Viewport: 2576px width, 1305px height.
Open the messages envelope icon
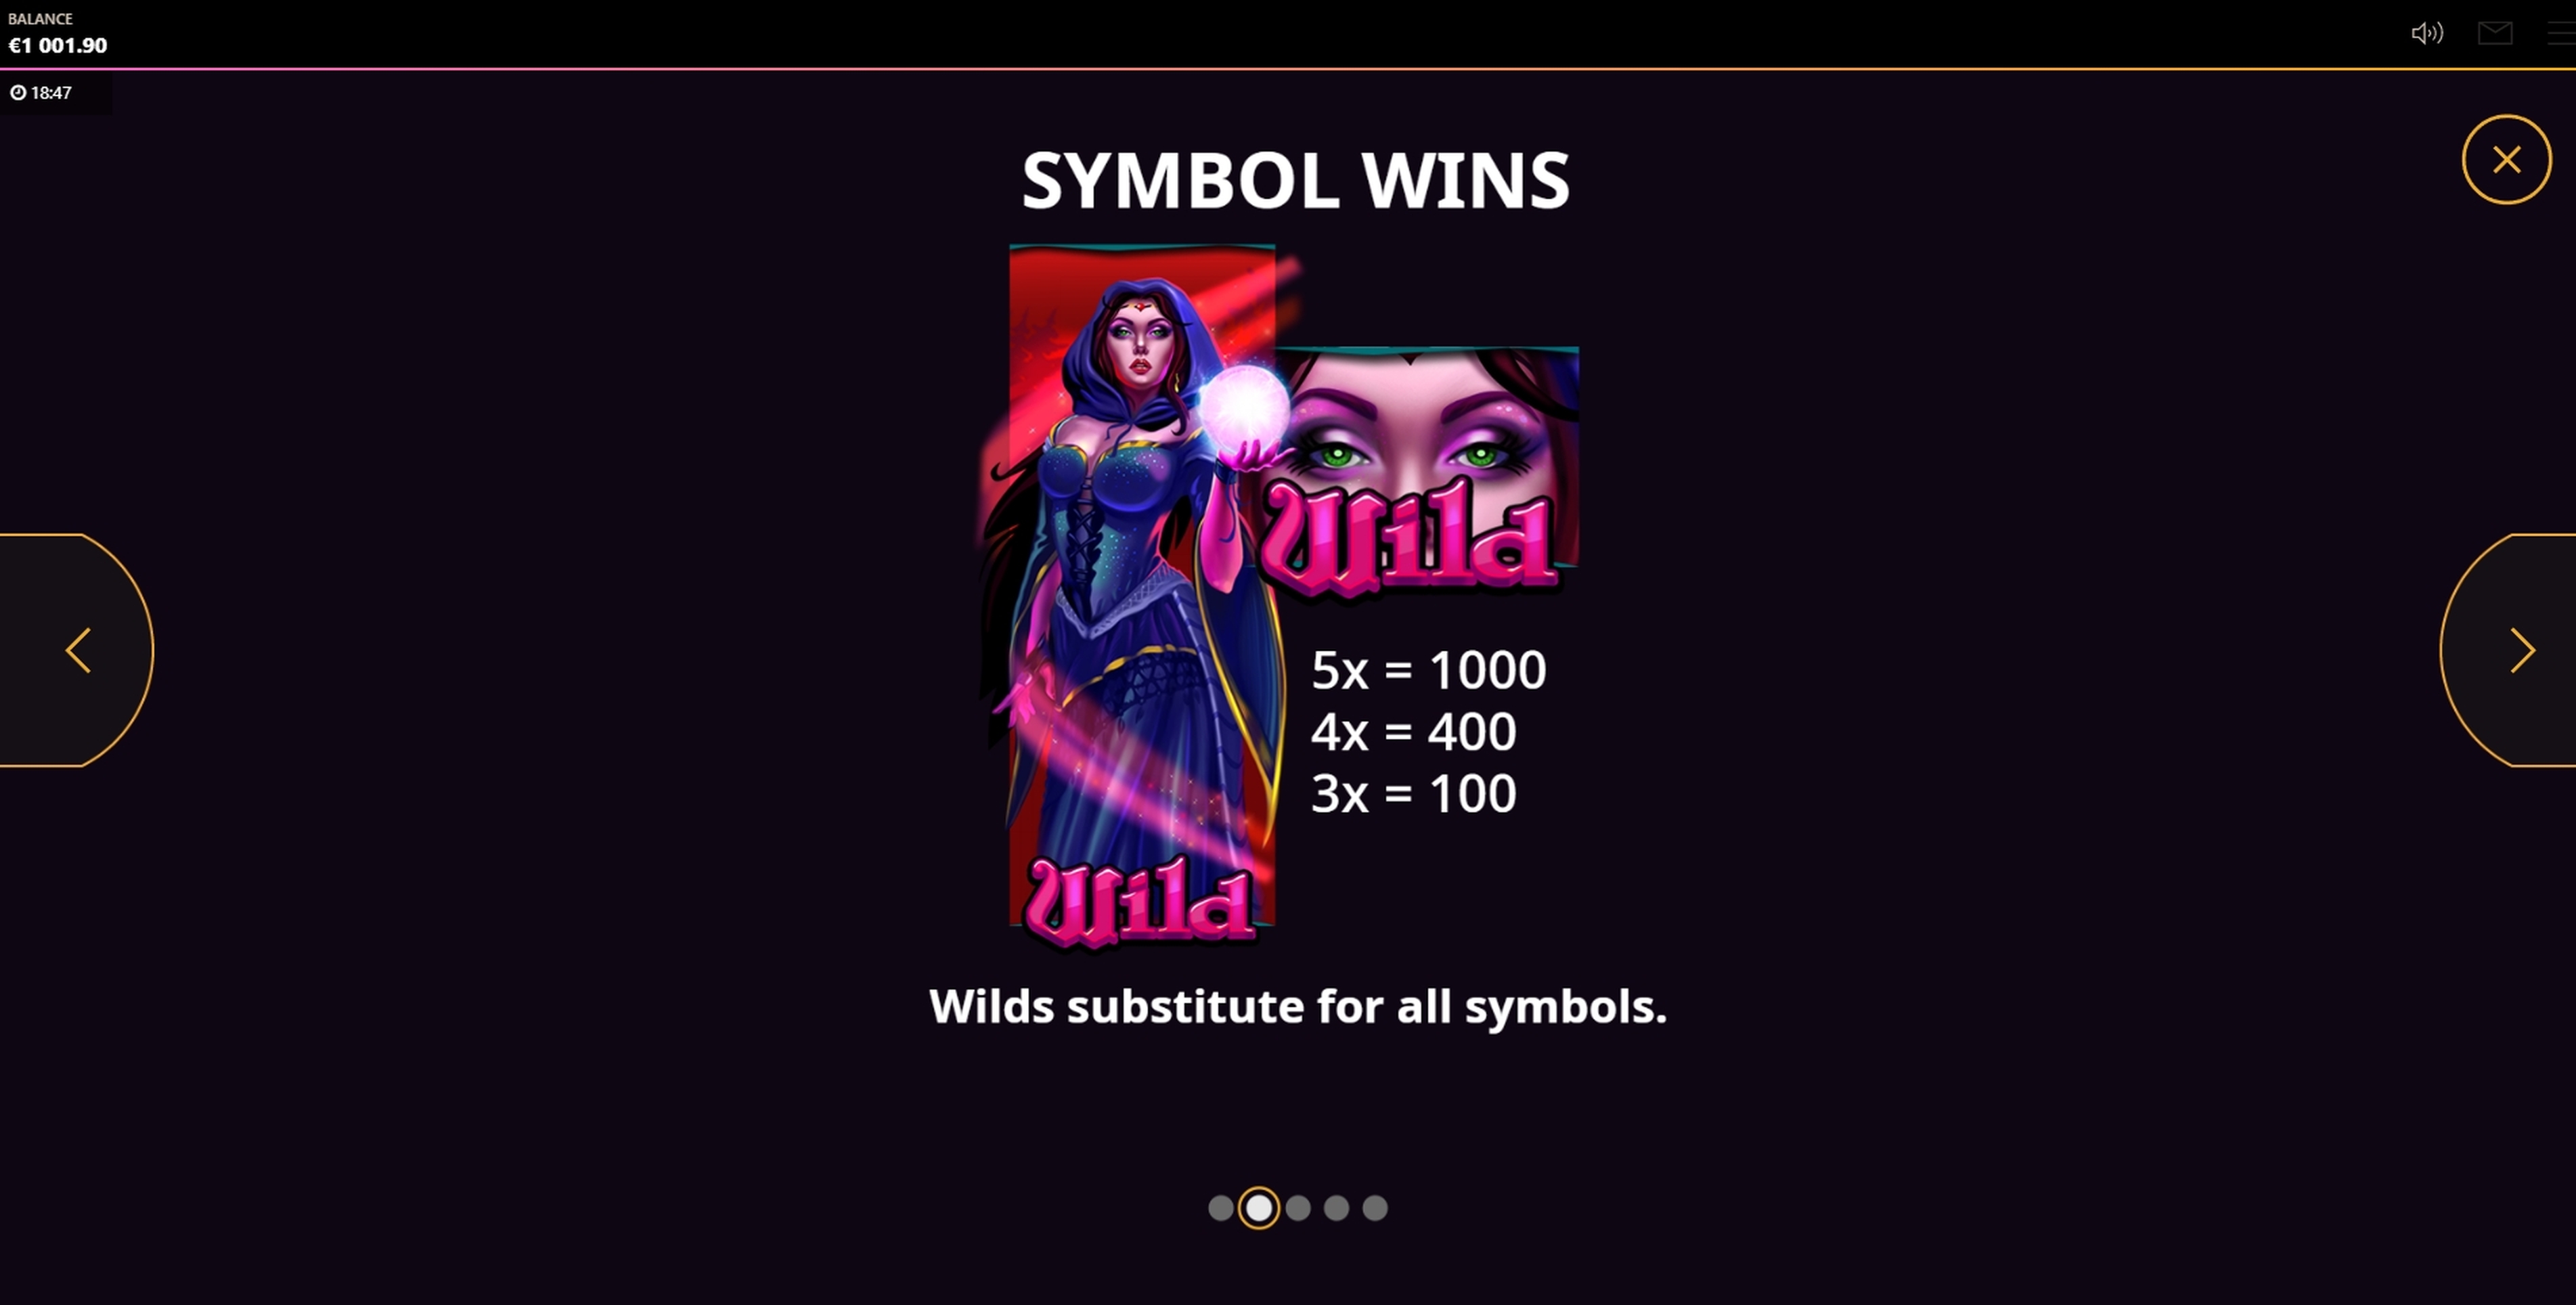point(2495,33)
